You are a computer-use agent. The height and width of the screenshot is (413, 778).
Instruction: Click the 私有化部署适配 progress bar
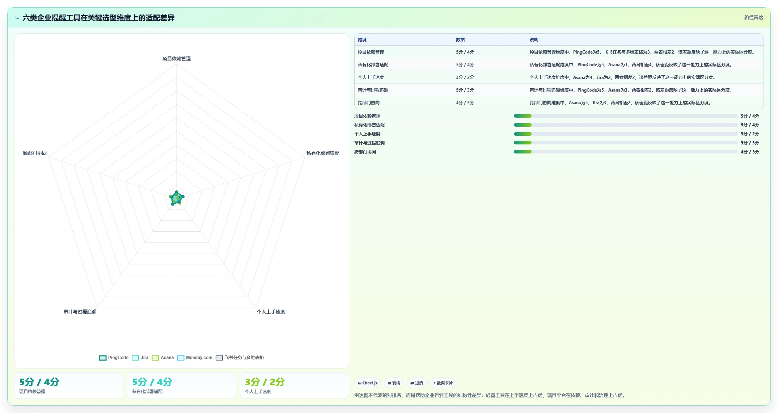tap(625, 125)
